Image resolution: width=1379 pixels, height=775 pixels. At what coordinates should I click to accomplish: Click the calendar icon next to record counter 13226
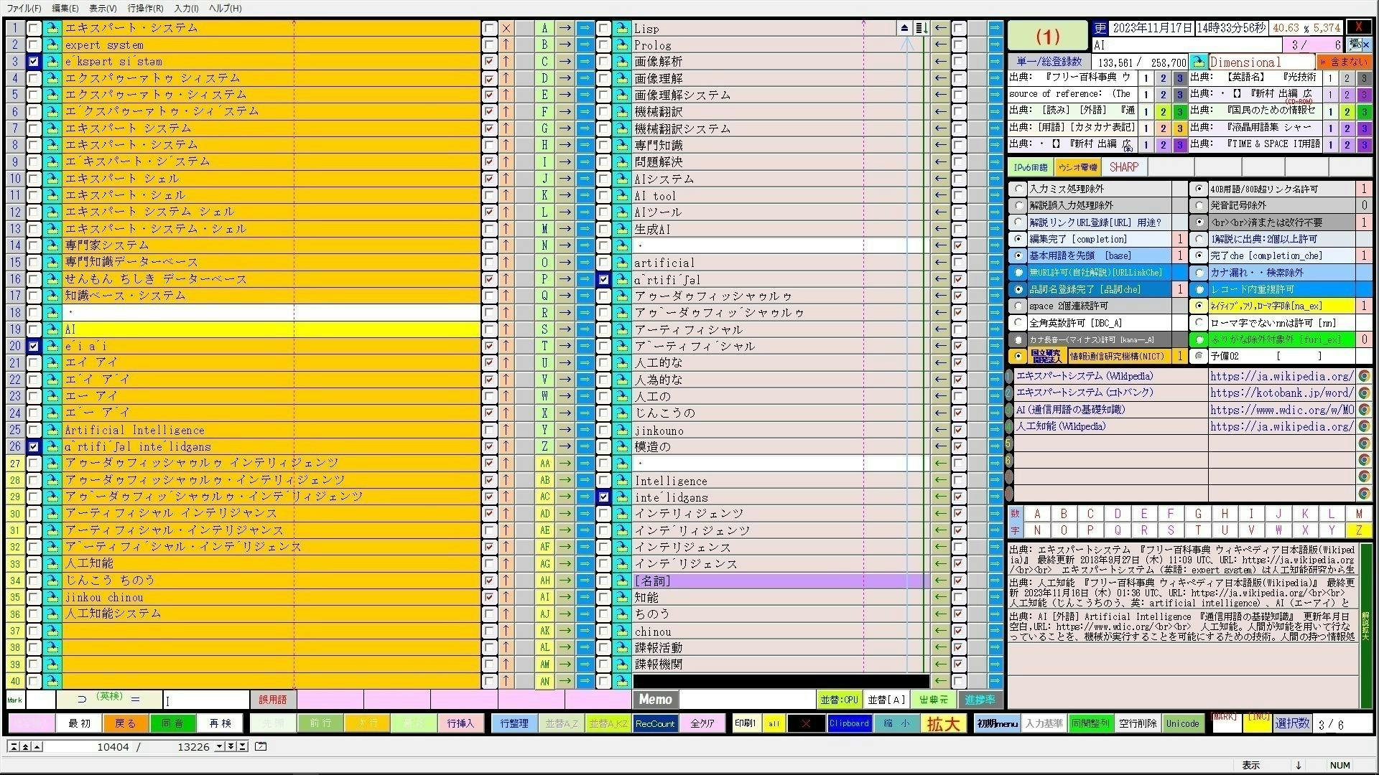pos(261,746)
